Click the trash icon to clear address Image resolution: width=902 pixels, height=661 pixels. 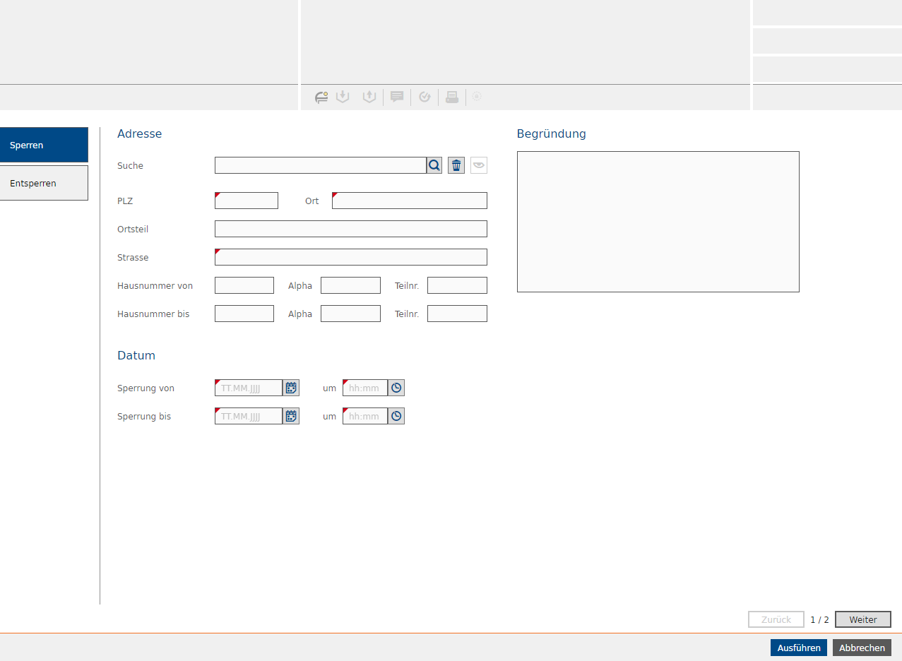tap(456, 165)
